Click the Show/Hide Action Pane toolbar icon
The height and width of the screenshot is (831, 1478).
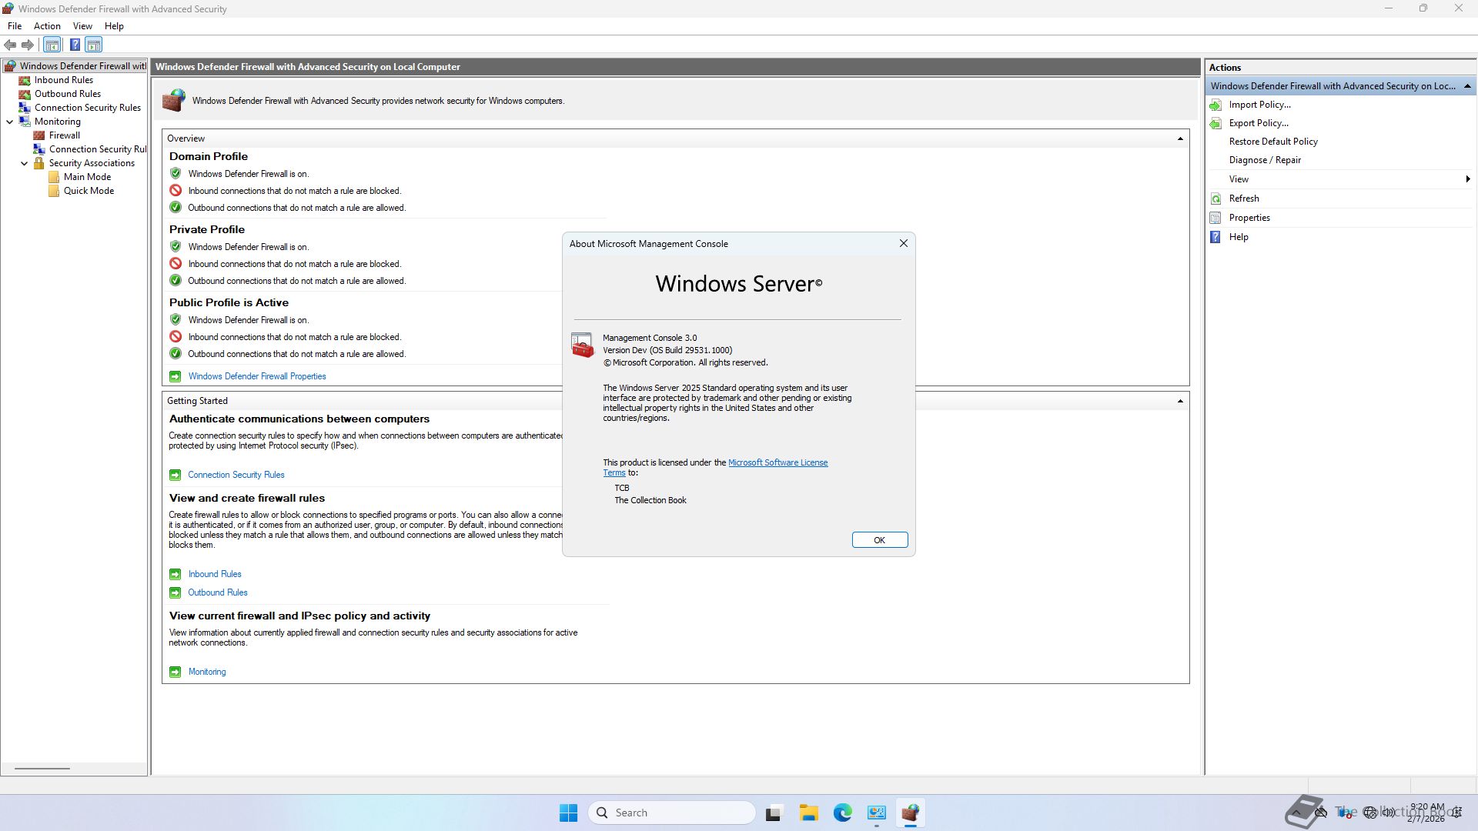[94, 45]
